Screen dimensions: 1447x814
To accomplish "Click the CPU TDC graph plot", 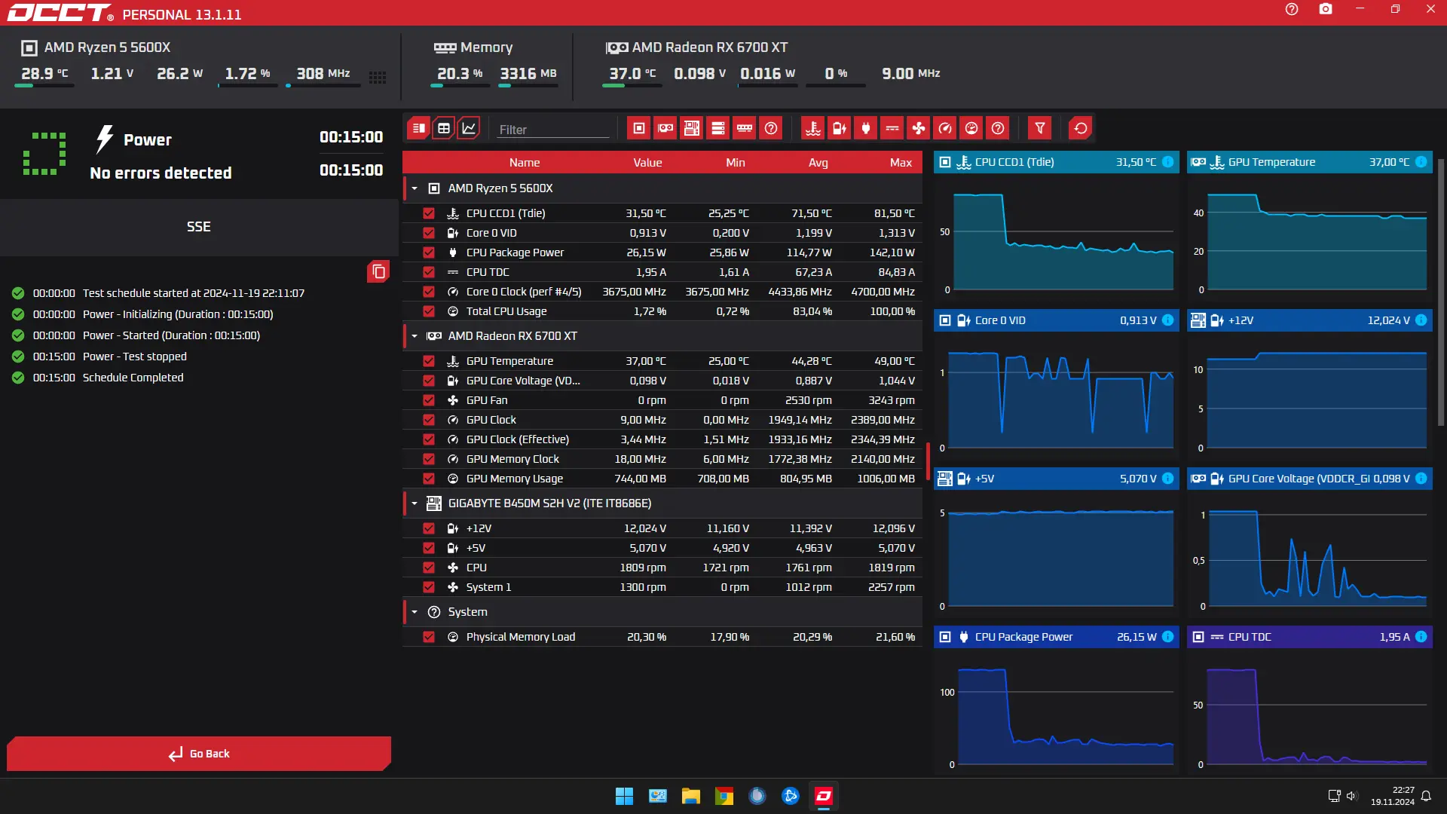I will (x=1310, y=711).
